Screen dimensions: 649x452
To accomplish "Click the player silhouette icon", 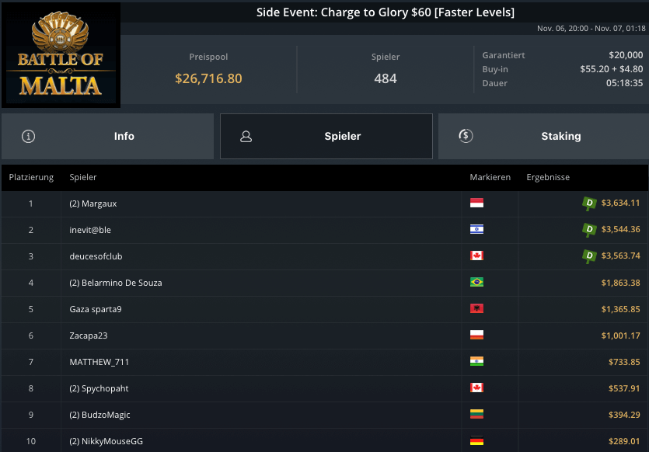I will (x=246, y=136).
